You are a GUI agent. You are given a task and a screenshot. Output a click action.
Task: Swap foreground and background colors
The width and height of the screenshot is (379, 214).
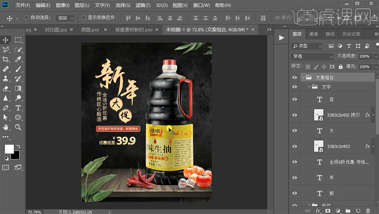(18, 146)
